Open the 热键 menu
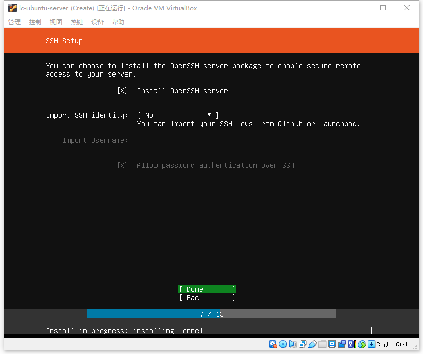 77,22
